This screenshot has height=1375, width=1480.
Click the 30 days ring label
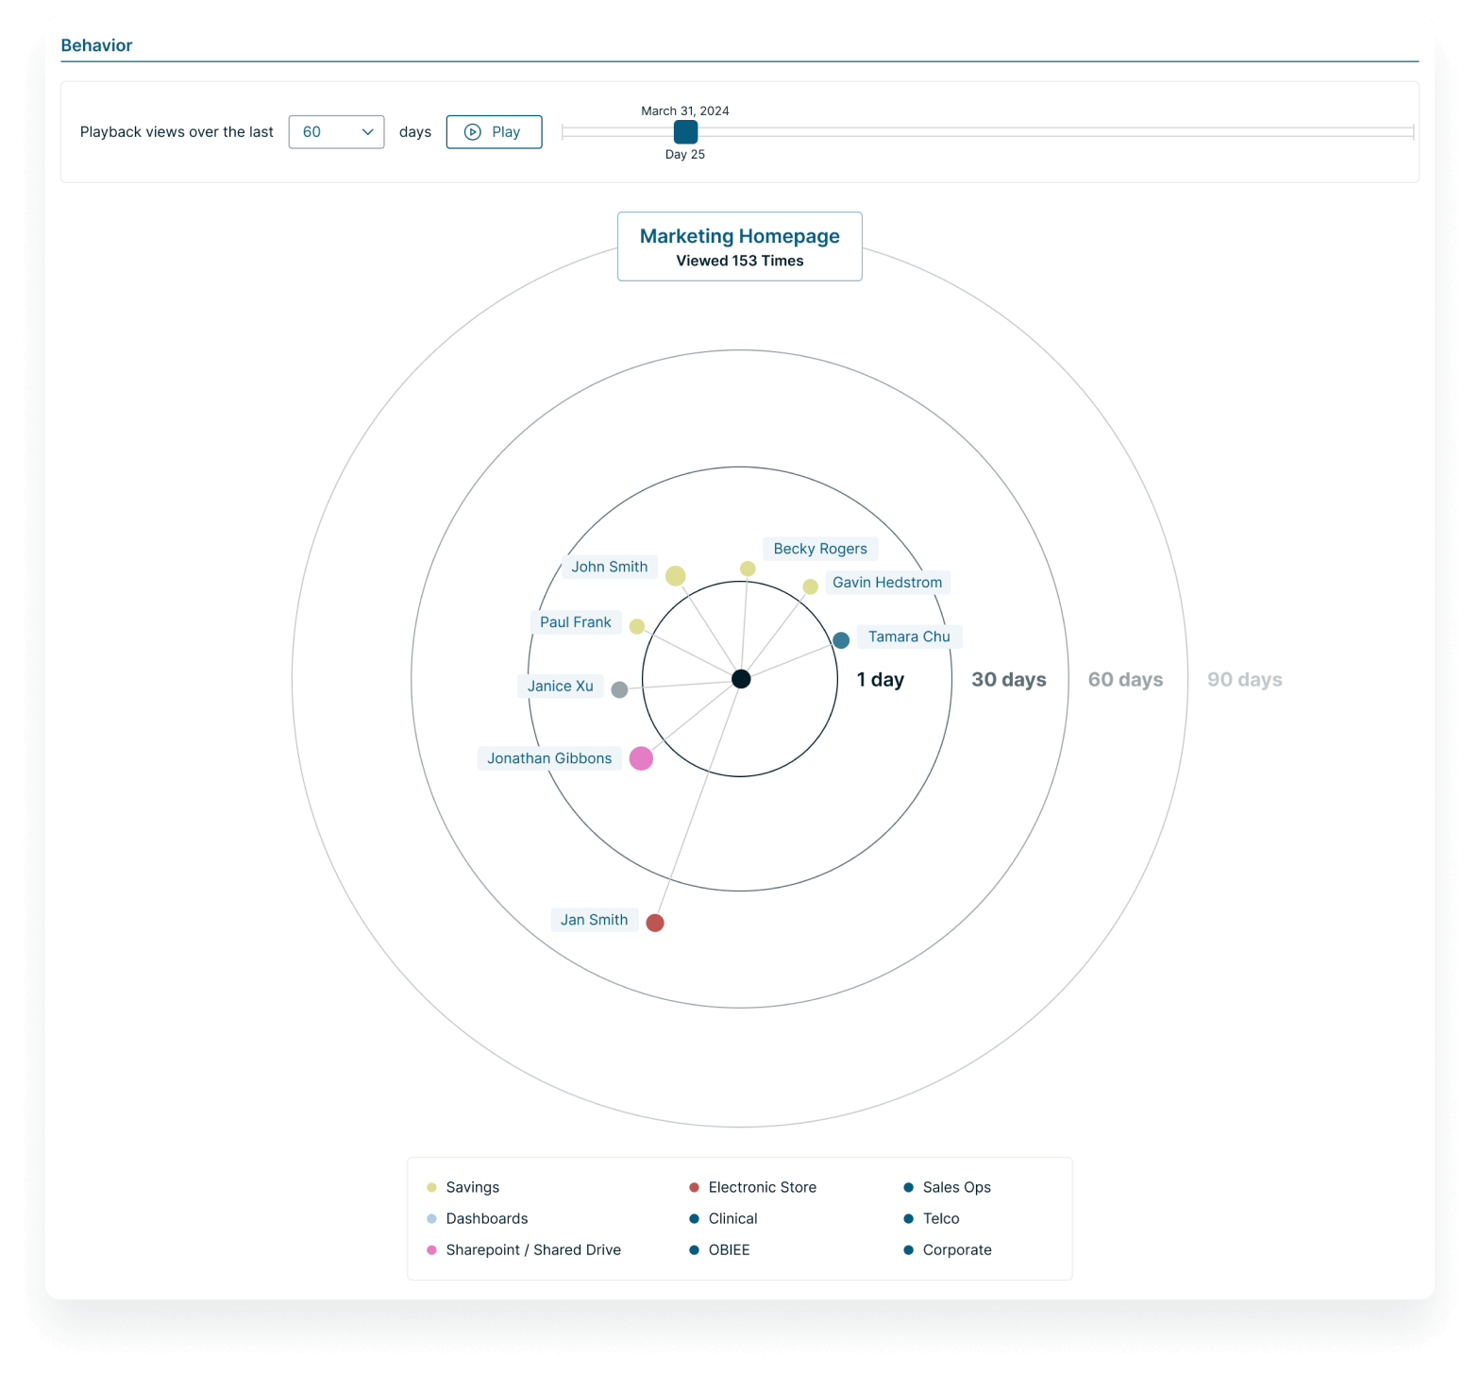tap(1009, 680)
